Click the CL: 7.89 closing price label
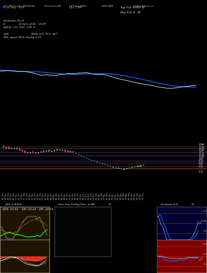 point(75,7)
